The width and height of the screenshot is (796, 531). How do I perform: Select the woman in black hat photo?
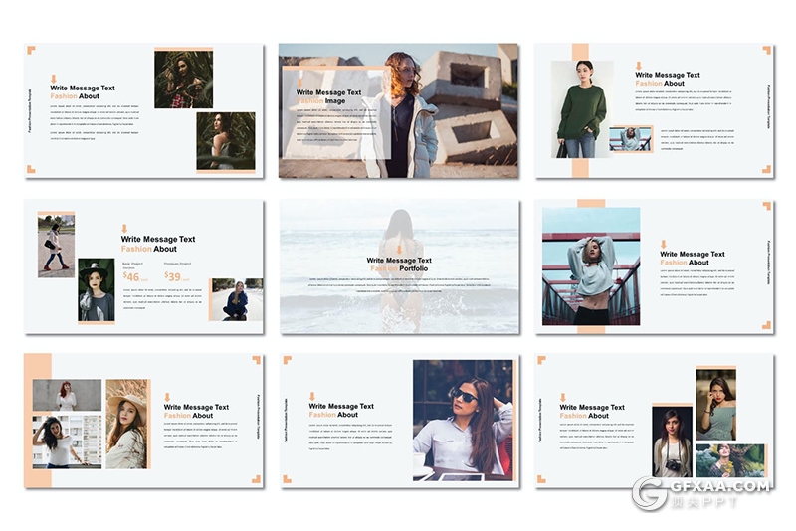point(97,290)
